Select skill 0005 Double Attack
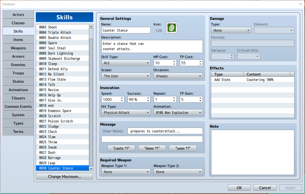Viewport: 305px width, 194px height. [62, 38]
